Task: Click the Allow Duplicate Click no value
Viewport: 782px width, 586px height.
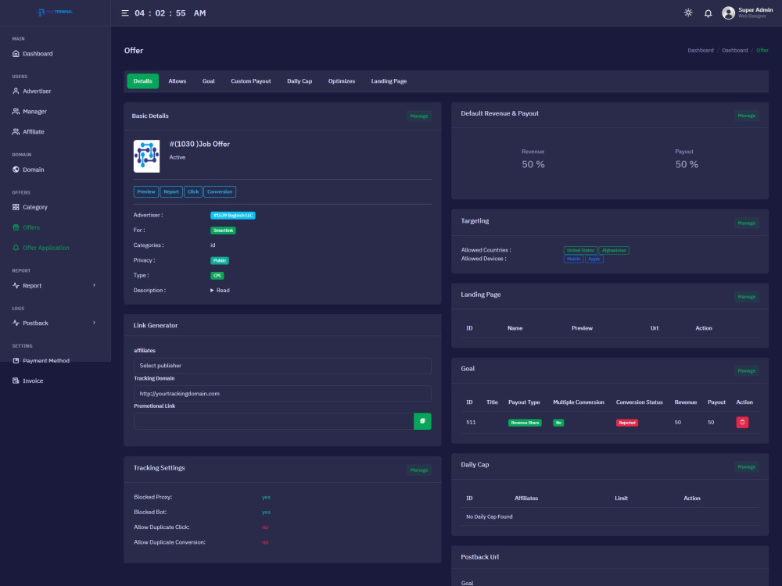Action: 265,527
